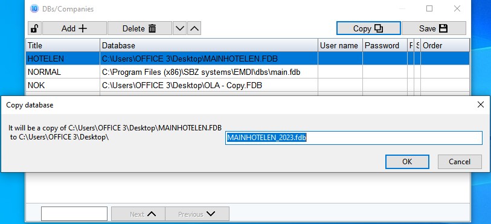Select the NORMAL row title cell
The width and height of the screenshot is (491, 224).
pos(63,72)
